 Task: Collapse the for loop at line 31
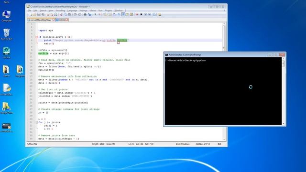pyautogui.click(x=37, y=122)
